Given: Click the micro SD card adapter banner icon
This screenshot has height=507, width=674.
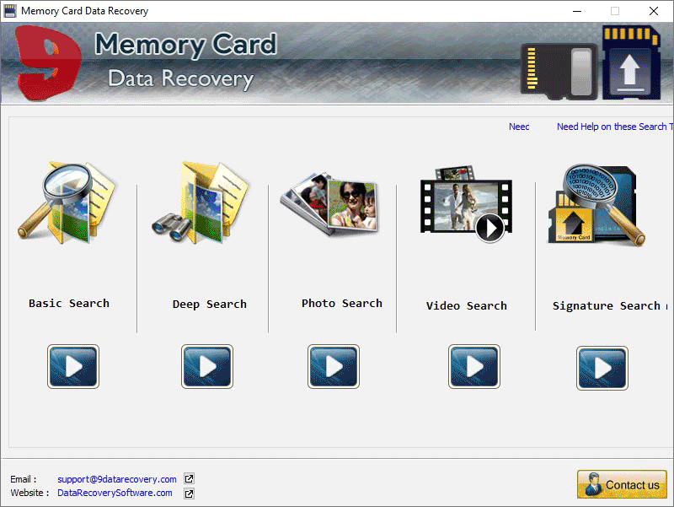Looking at the screenshot, I should pos(559,71).
